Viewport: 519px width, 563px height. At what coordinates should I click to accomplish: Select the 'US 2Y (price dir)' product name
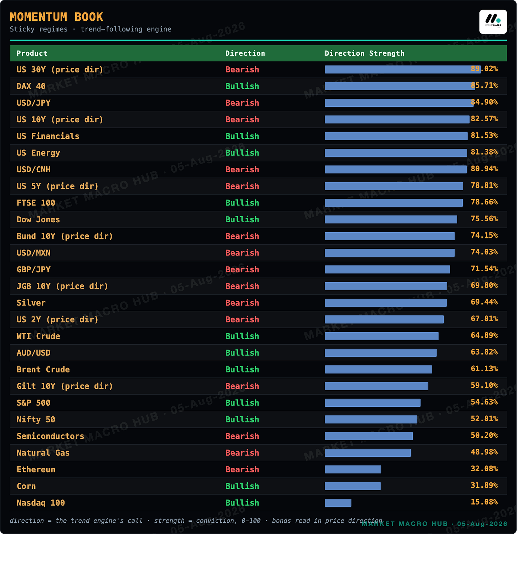[x=57, y=320]
